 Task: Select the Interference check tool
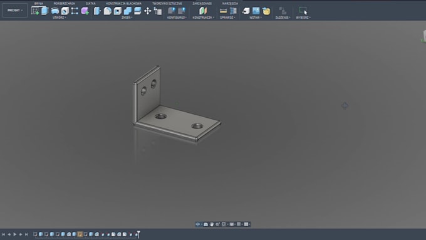[234, 11]
